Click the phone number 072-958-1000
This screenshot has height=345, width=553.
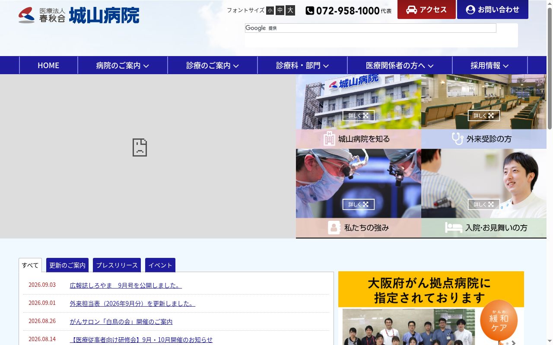tap(348, 11)
